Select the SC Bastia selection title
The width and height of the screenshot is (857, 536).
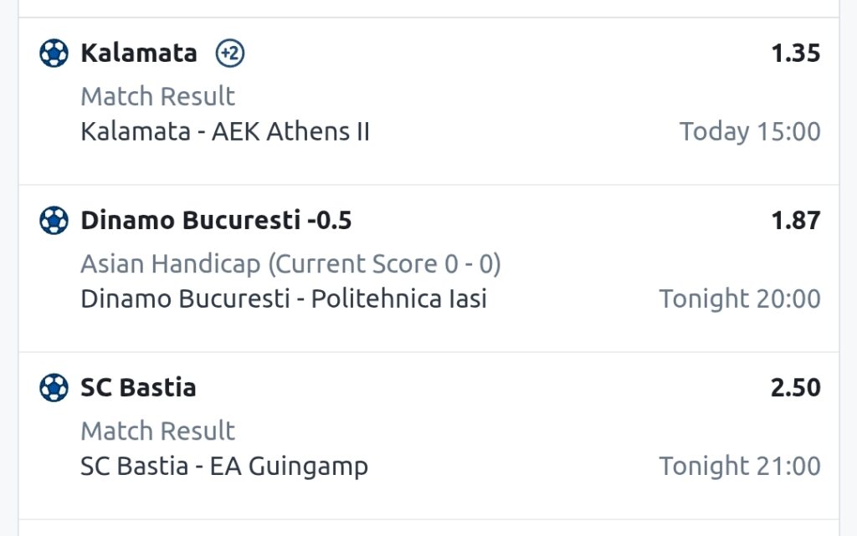(x=138, y=387)
